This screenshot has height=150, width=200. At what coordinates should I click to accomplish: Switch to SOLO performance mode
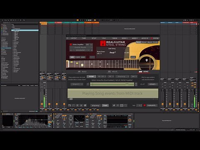(x=82, y=72)
